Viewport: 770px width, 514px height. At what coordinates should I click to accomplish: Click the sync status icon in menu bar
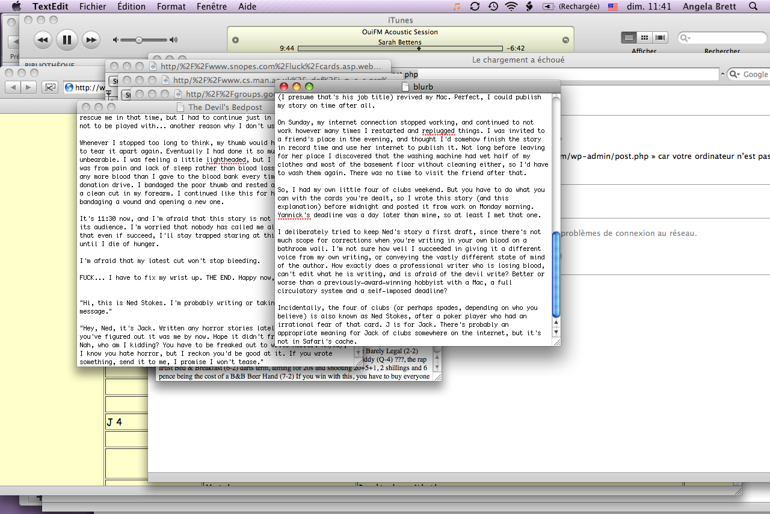(x=475, y=7)
